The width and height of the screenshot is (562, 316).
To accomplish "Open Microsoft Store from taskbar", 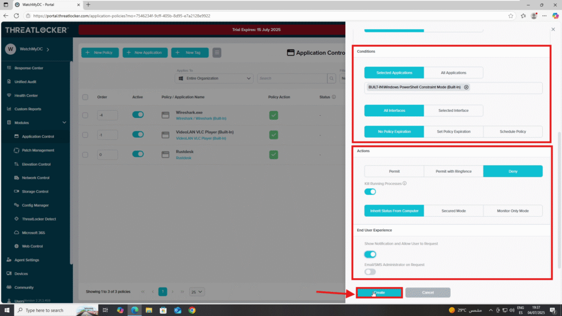I will point(163,311).
